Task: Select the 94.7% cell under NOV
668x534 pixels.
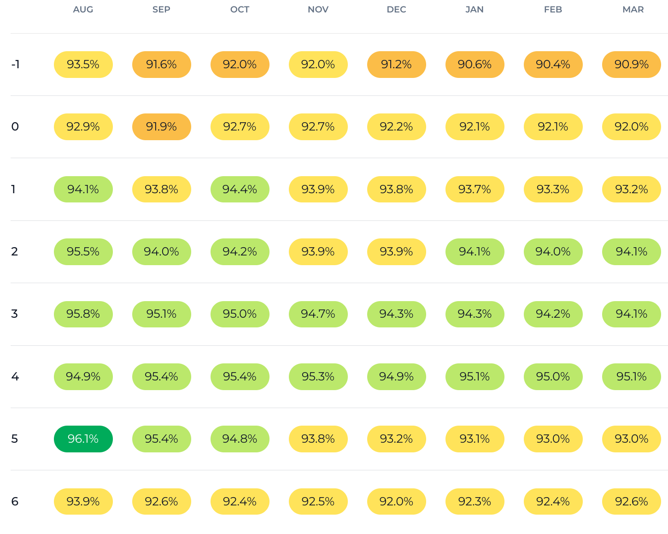Action: (x=318, y=314)
